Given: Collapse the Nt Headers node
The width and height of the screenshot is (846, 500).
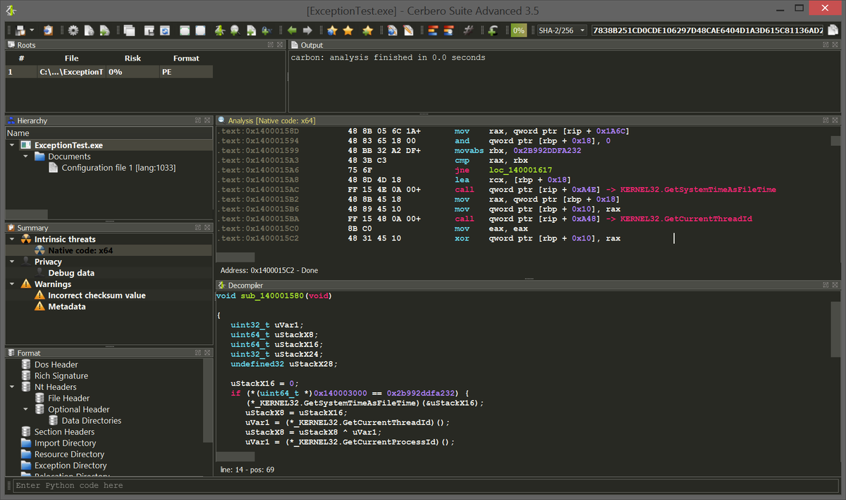Looking at the screenshot, I should pos(12,387).
